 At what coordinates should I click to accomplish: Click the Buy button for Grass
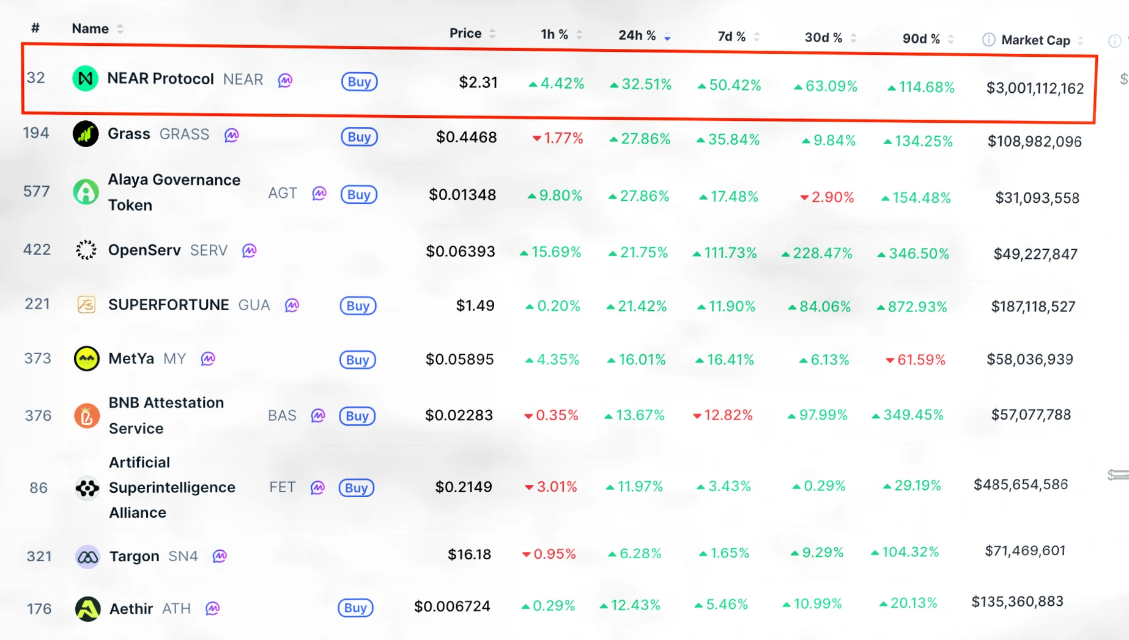point(359,136)
